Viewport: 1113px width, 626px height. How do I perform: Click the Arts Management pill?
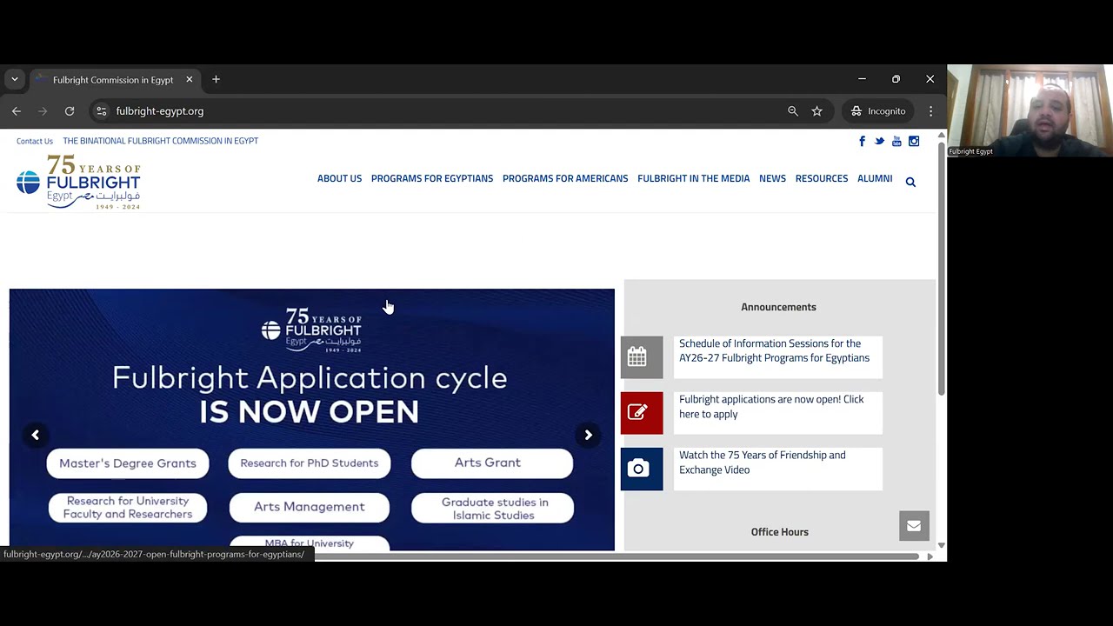coord(310,507)
